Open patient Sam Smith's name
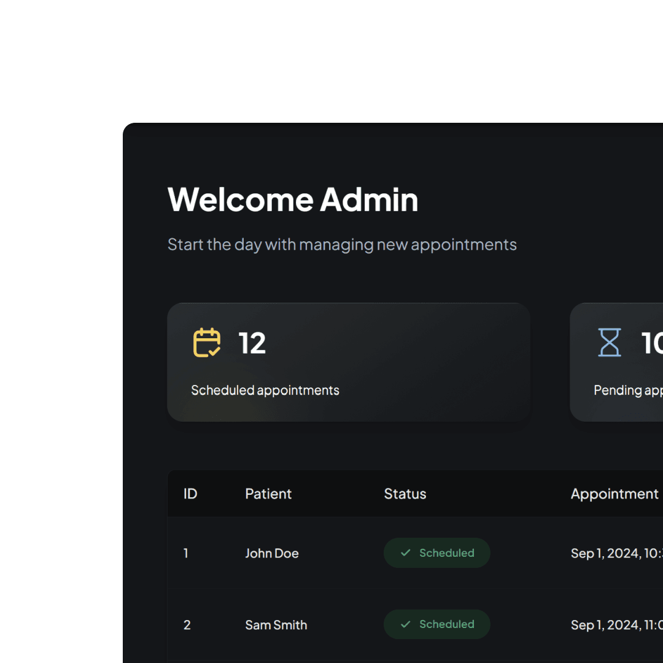 click(x=276, y=625)
